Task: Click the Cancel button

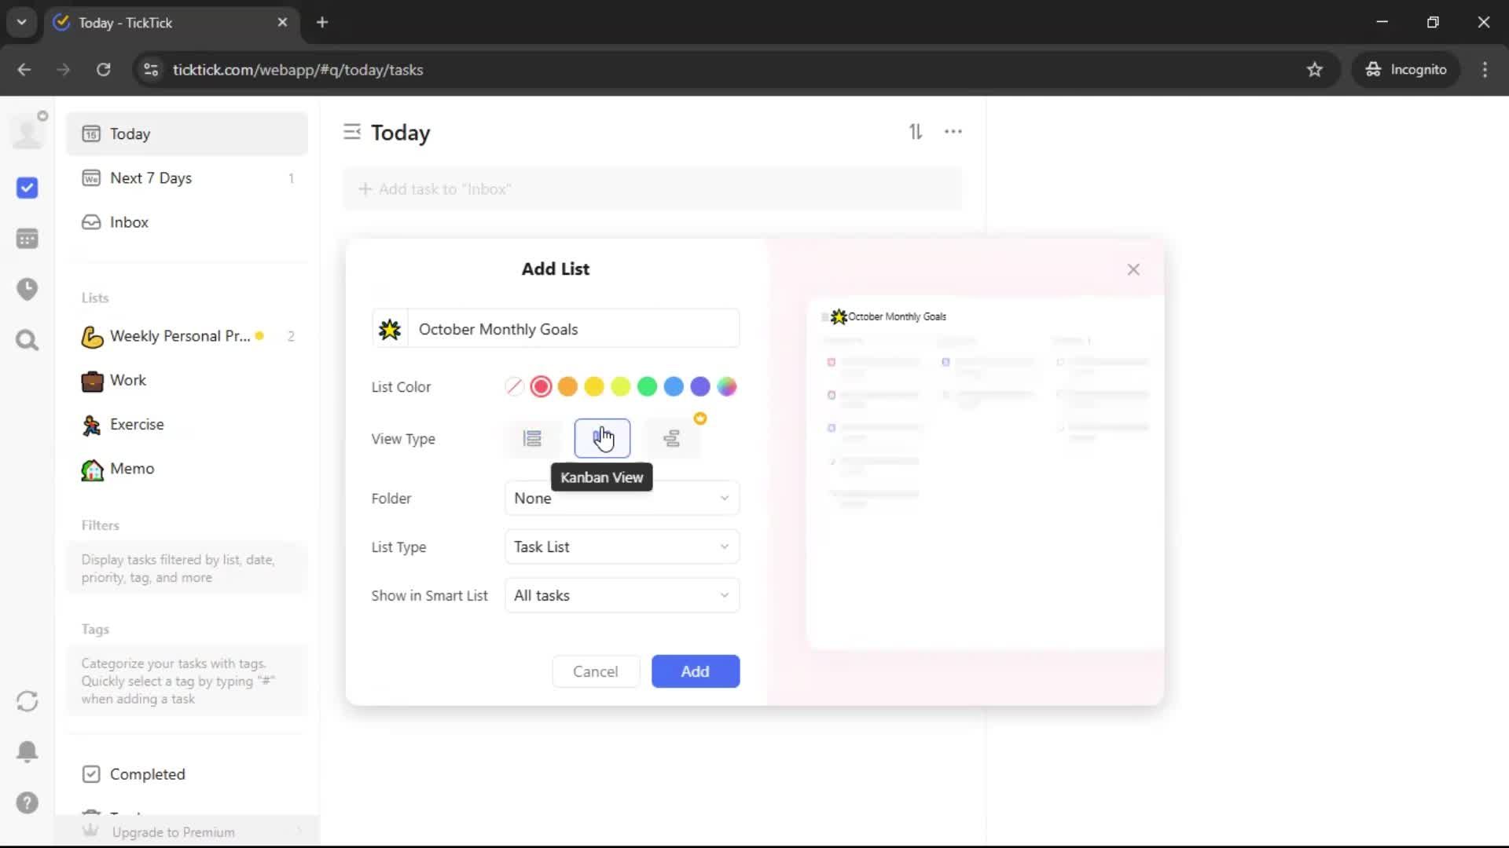Action: click(595, 671)
